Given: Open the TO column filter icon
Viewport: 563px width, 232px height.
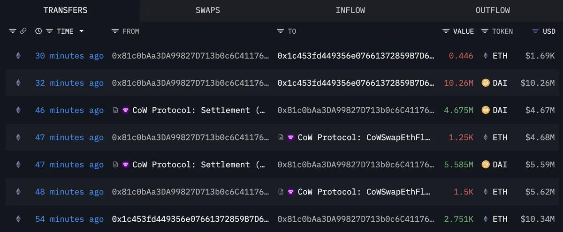Looking at the screenshot, I should 281,31.
